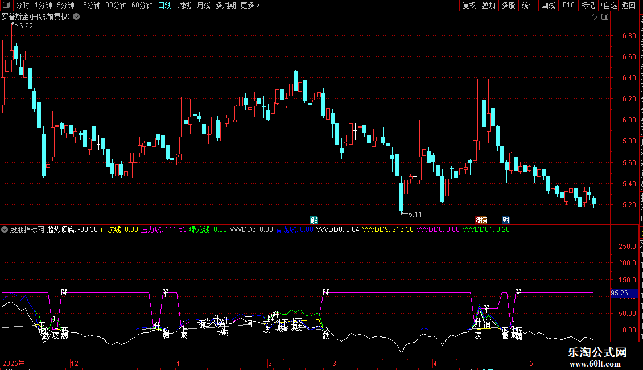
Task: Select the 60分钟 period
Action: click(142, 5)
